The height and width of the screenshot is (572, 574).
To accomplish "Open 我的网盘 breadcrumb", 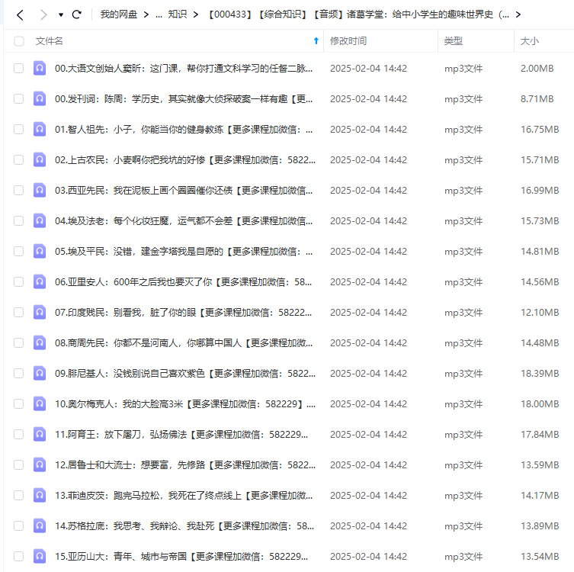I will coord(119,14).
